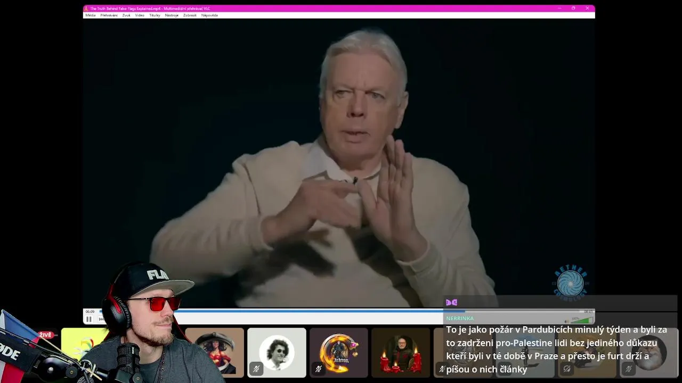Image resolution: width=682 pixels, height=383 pixels.
Task: Select the man with candles avatar tile
Action: point(401,353)
